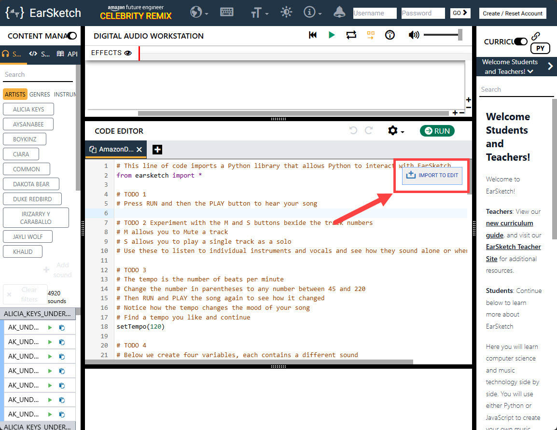The image size is (557, 430).
Task: Click the rewind to start playback icon
Action: coord(313,35)
